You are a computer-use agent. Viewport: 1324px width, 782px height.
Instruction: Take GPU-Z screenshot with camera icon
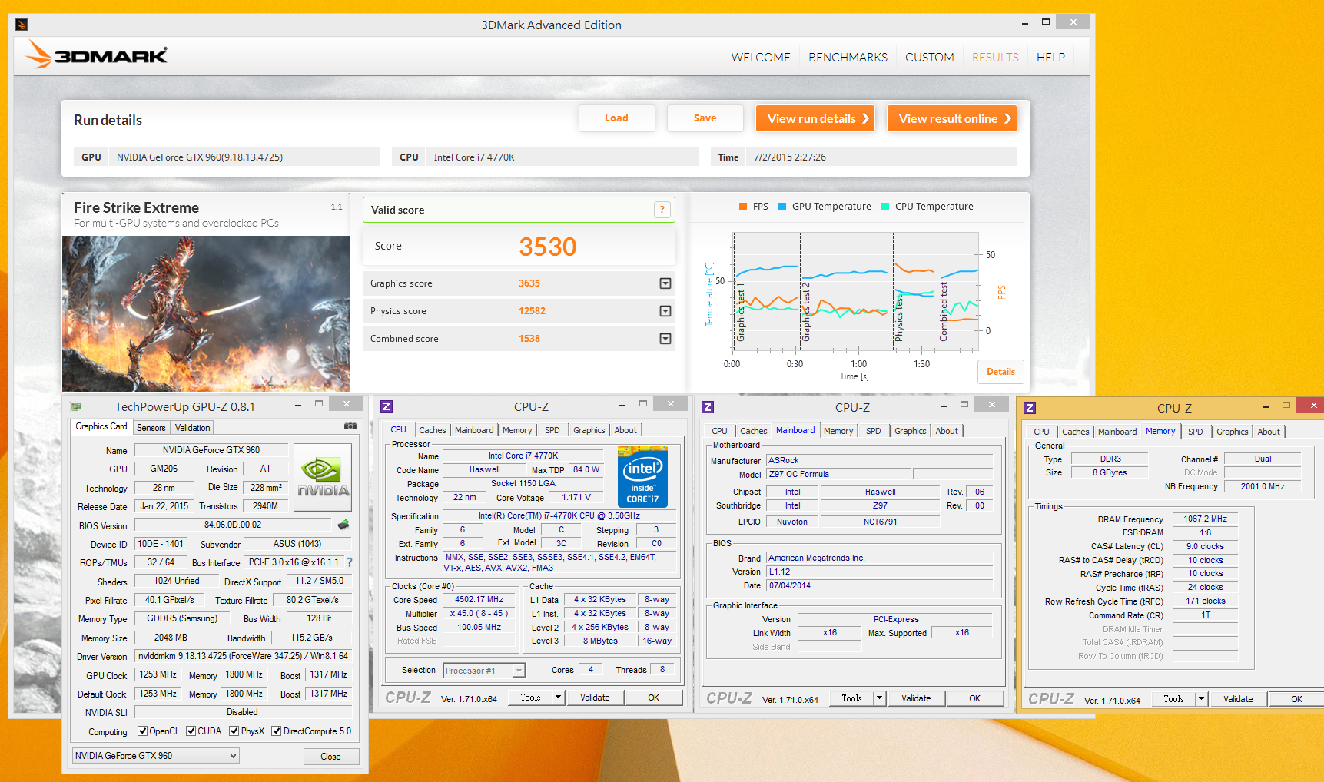(350, 426)
